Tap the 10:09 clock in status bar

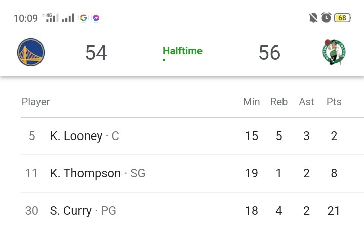click(x=25, y=18)
